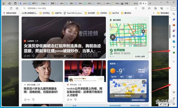The image size is (178, 108).
Task: Click the carousel pagination dots indicator
Action: point(64,56)
